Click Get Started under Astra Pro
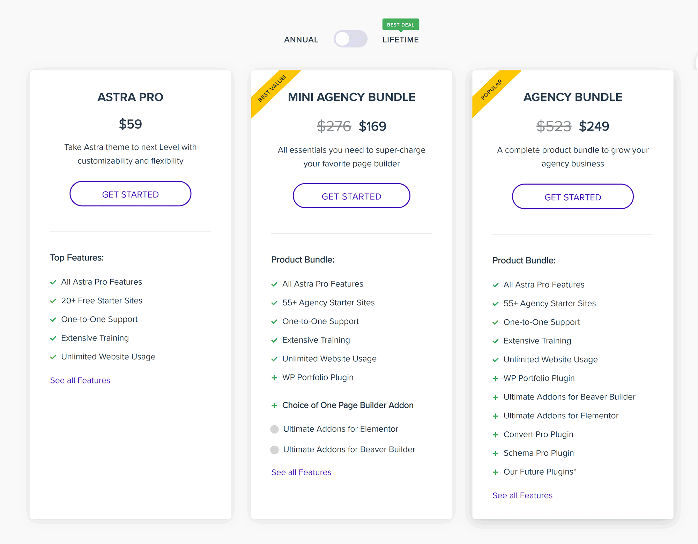 131,194
